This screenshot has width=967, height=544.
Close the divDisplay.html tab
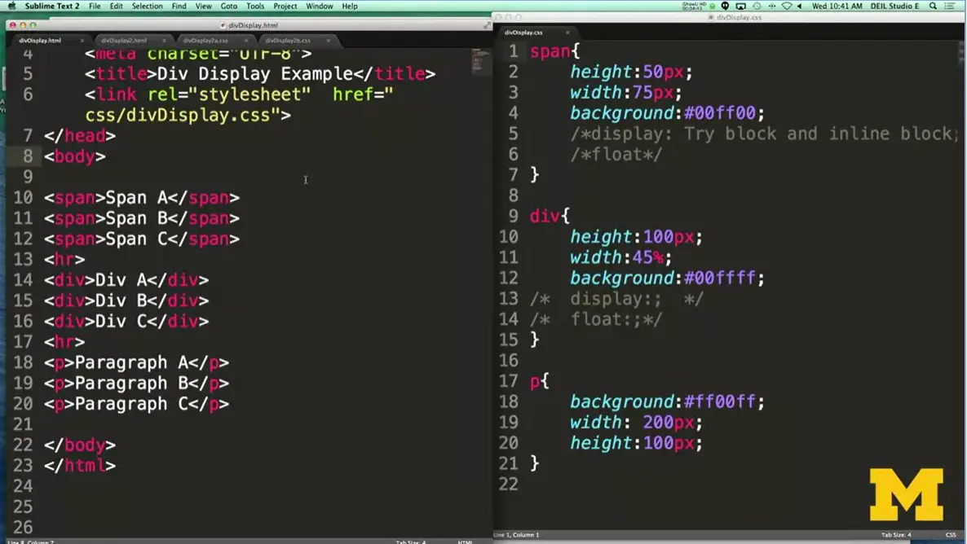click(82, 41)
